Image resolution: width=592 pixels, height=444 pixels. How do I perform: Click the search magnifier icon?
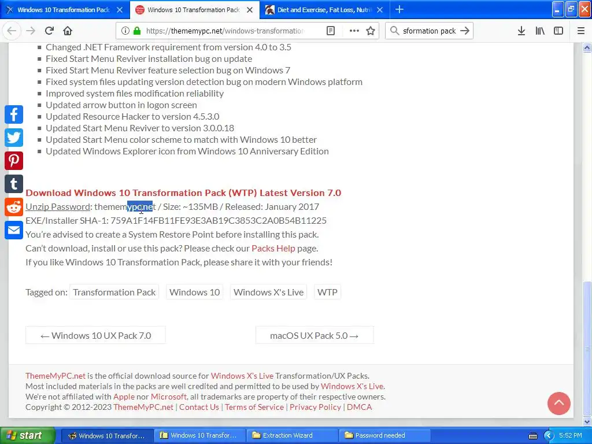point(394,31)
